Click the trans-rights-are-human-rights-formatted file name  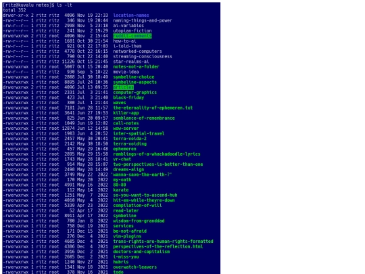163,241
